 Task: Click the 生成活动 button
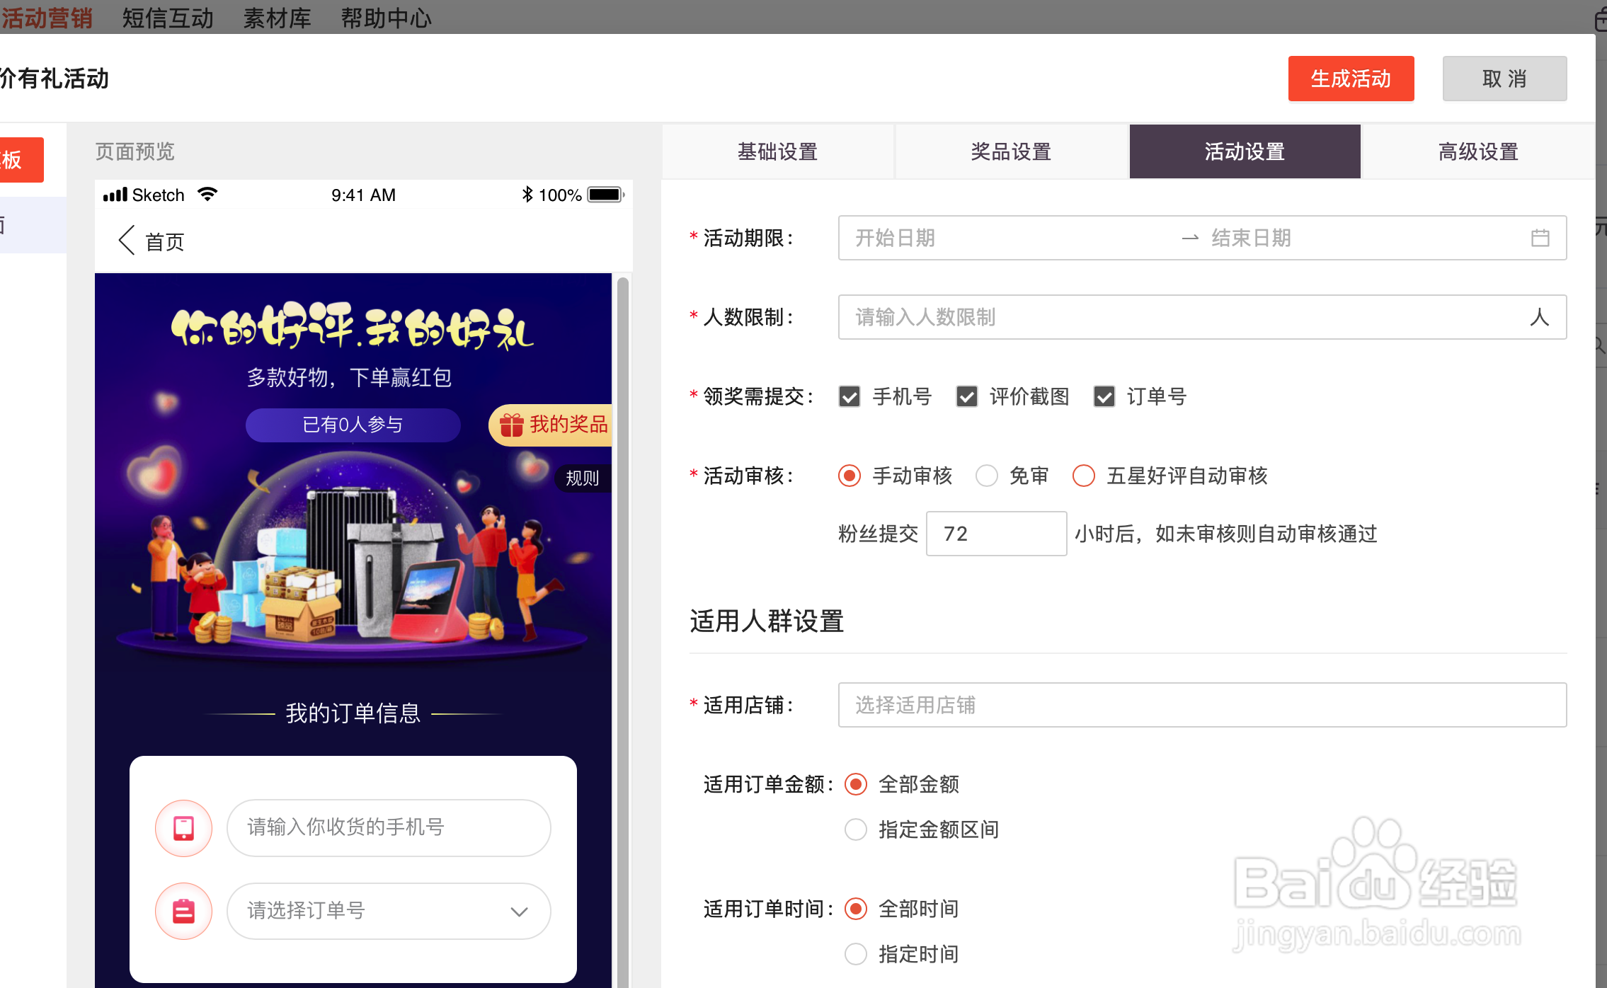(1350, 79)
